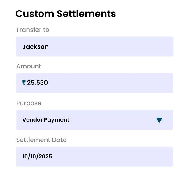
Task: Click the Amount label
Action: click(x=29, y=66)
